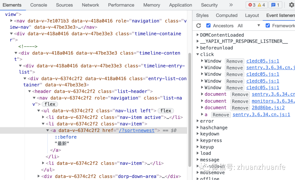Toggle the Ancestors checkbox
The height and width of the screenshot is (180, 295).
[x=208, y=25]
